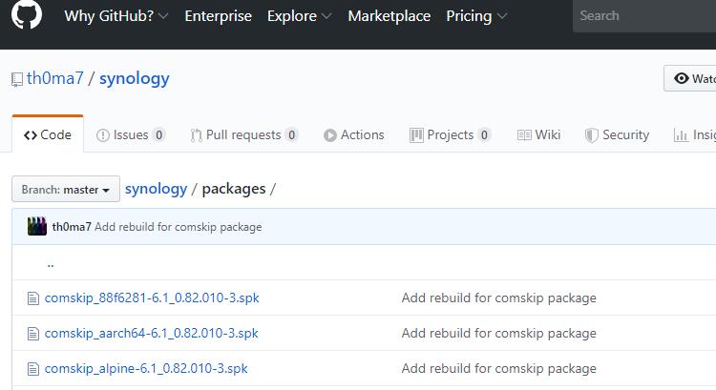Click the Marketplace navigation link
The image size is (716, 390).
[389, 16]
